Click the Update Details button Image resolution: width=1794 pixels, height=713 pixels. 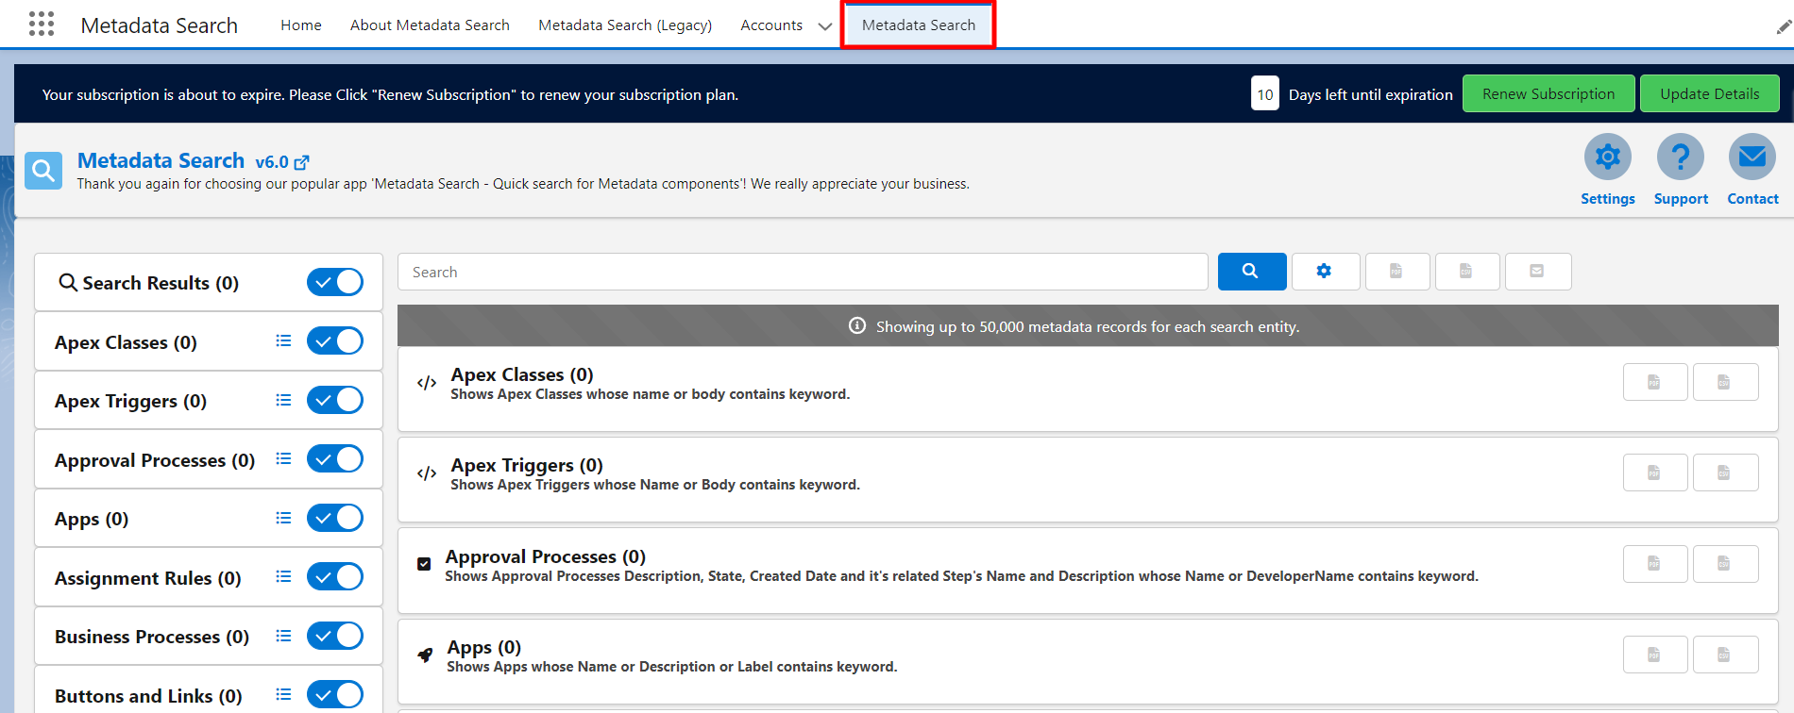click(1710, 93)
